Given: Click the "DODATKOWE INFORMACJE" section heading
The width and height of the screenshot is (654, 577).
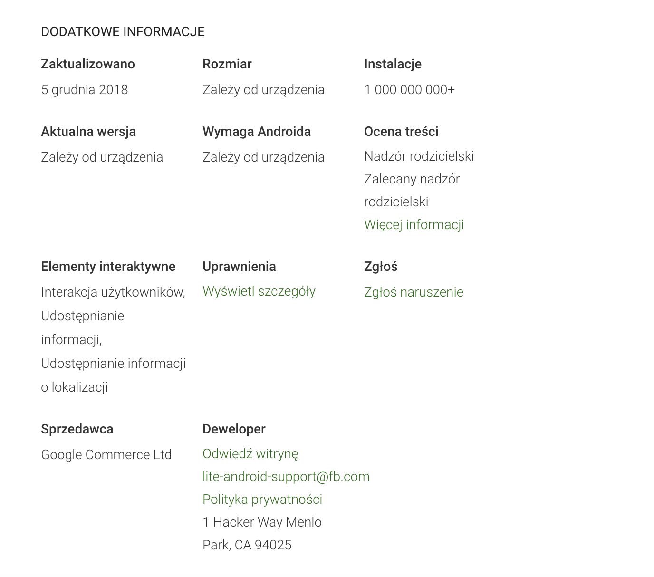Looking at the screenshot, I should (x=123, y=32).
